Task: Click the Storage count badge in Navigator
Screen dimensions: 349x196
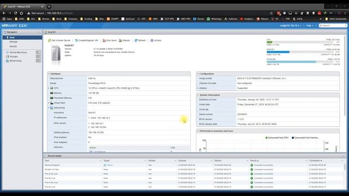Action: coord(39,57)
